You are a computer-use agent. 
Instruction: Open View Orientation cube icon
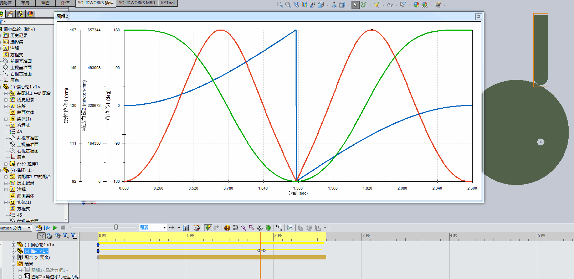pos(321,5)
